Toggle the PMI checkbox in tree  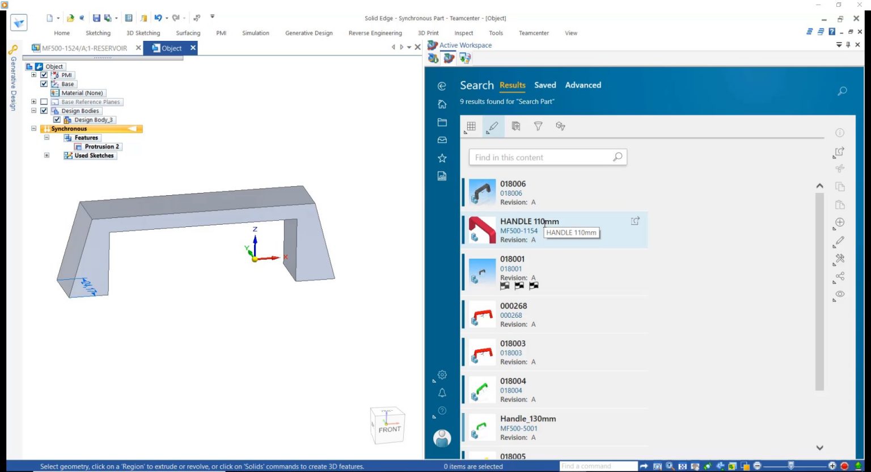(44, 75)
